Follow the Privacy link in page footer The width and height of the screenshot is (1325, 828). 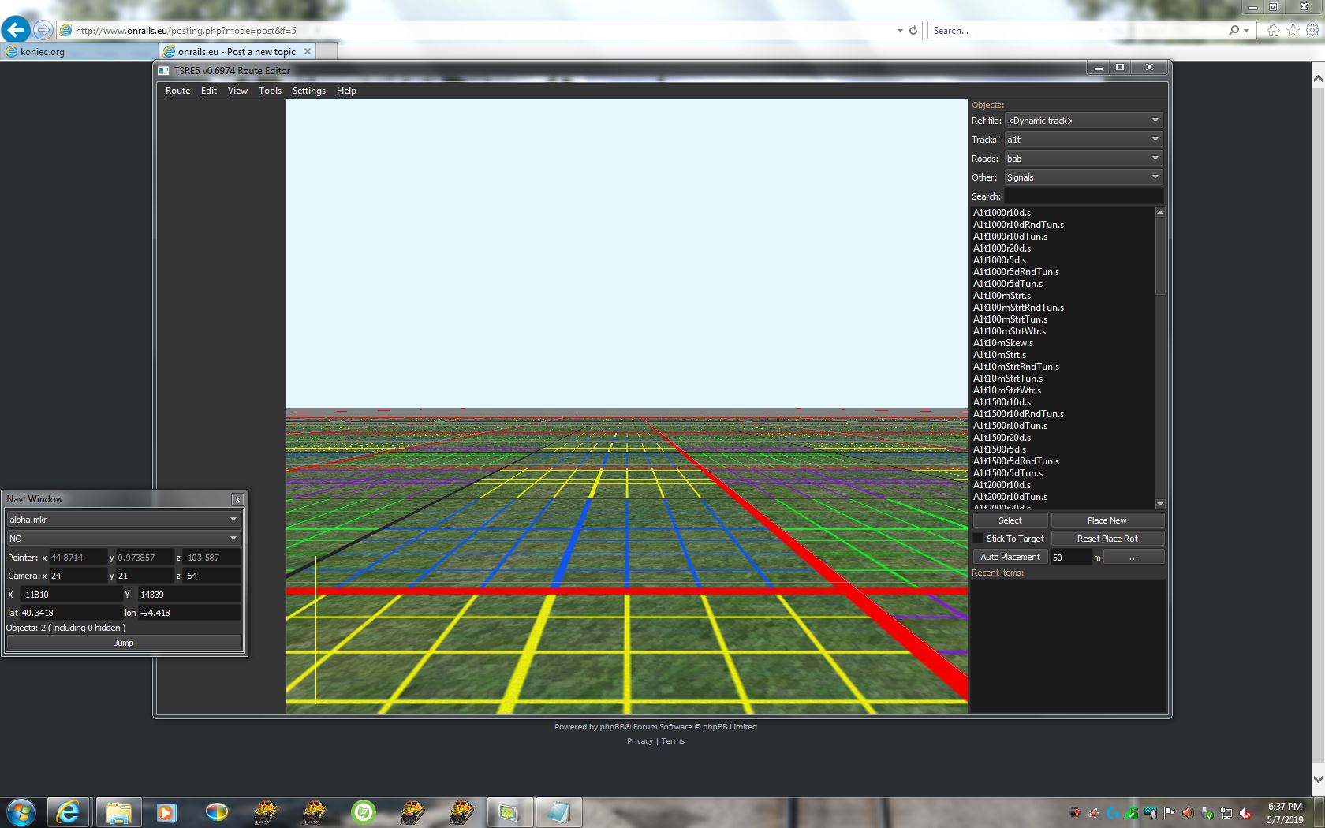[x=640, y=741]
